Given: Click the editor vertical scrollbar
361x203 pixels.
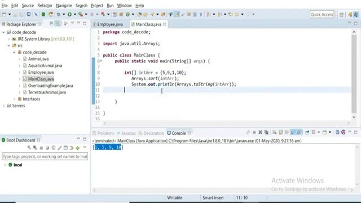Looking at the screenshot, I should pyautogui.click(x=354, y=74).
